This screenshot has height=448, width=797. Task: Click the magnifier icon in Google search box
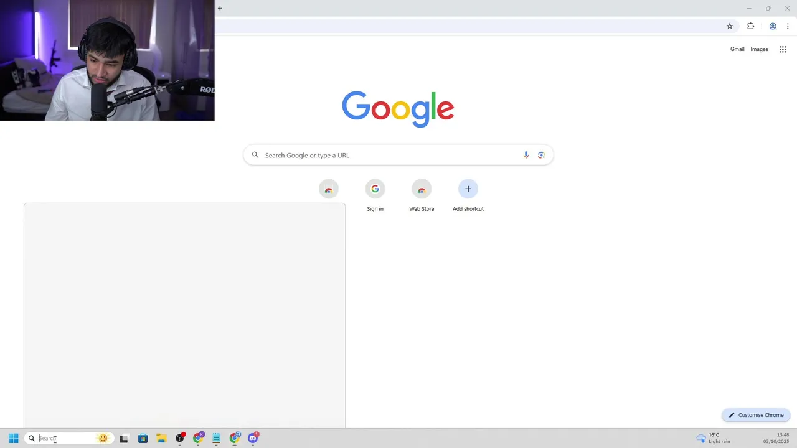255,155
